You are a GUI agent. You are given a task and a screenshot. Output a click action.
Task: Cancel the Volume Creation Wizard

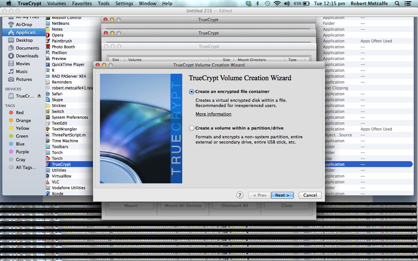(x=310, y=195)
